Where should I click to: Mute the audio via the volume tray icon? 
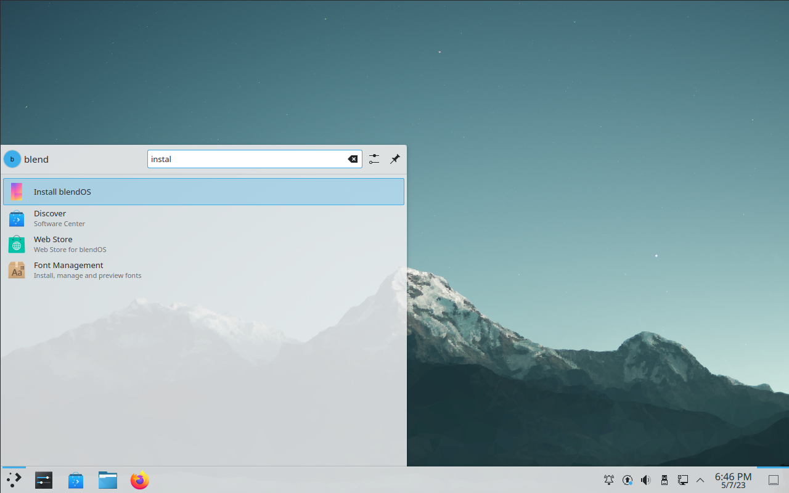646,480
